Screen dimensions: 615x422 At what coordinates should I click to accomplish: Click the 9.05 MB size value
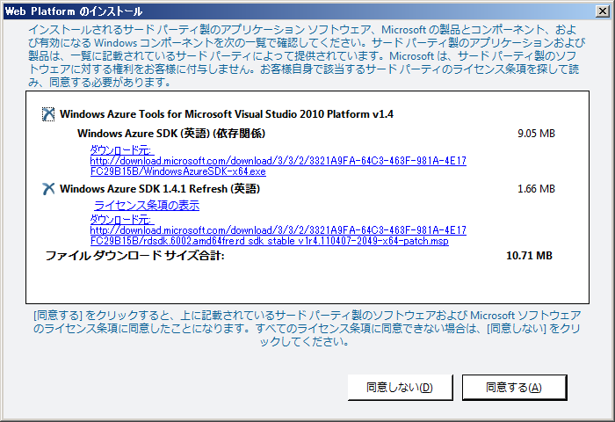[x=536, y=134]
